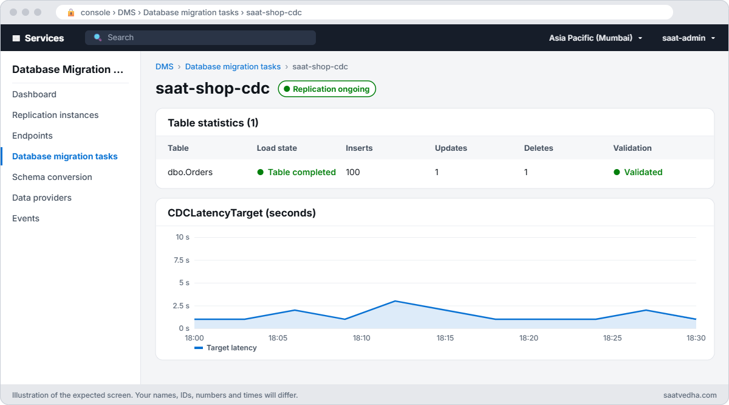Click the 18:30 x-axis label
Image resolution: width=729 pixels, height=405 pixels.
696,337
